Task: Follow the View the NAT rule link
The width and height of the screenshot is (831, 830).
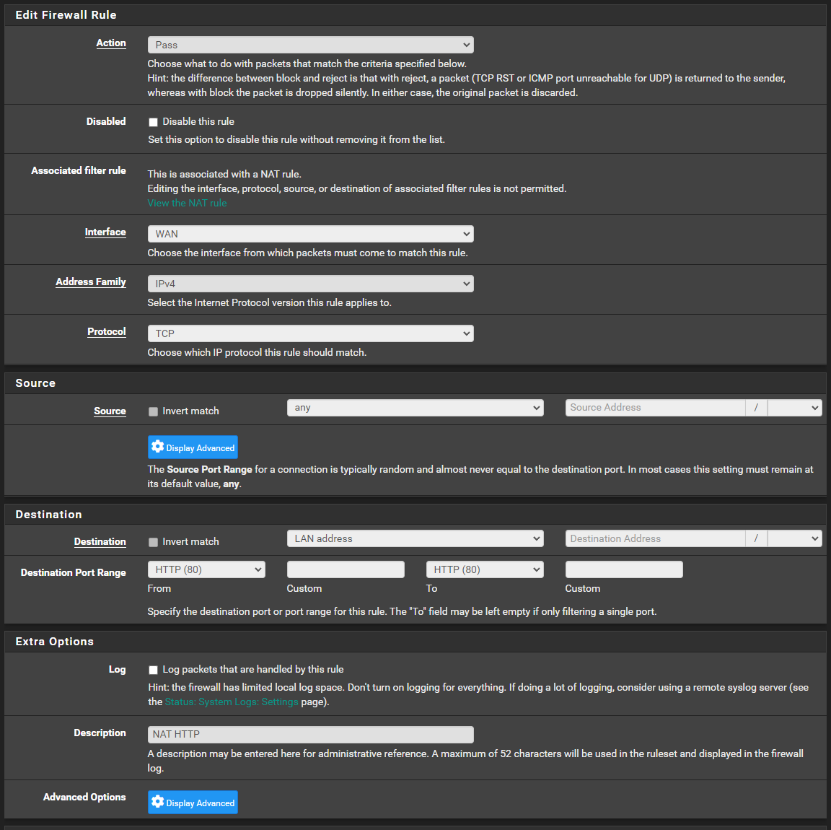Action: [x=187, y=203]
